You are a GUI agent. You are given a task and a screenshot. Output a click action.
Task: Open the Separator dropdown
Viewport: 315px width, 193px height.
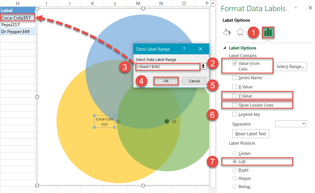(x=291, y=124)
